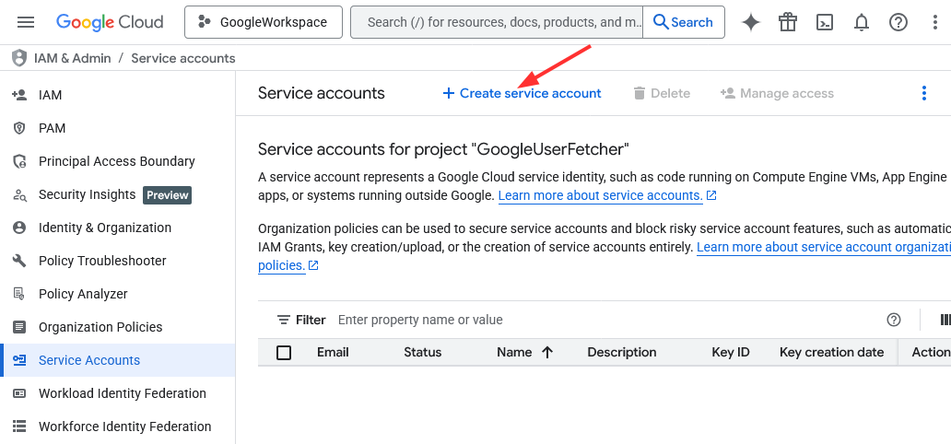Open column display options icon
This screenshot has width=951, height=444.
point(944,320)
